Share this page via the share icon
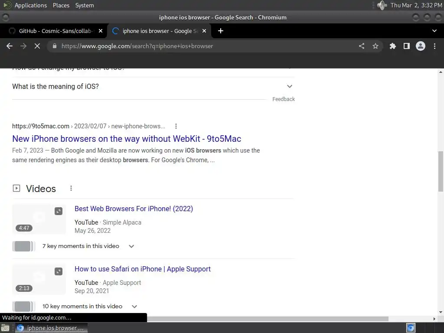Viewport: 444px width, 333px height. click(x=362, y=46)
